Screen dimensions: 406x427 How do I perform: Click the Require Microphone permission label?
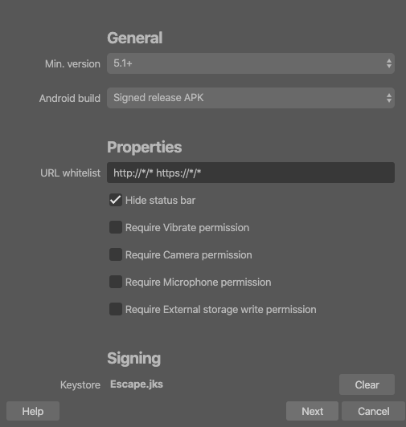(198, 283)
